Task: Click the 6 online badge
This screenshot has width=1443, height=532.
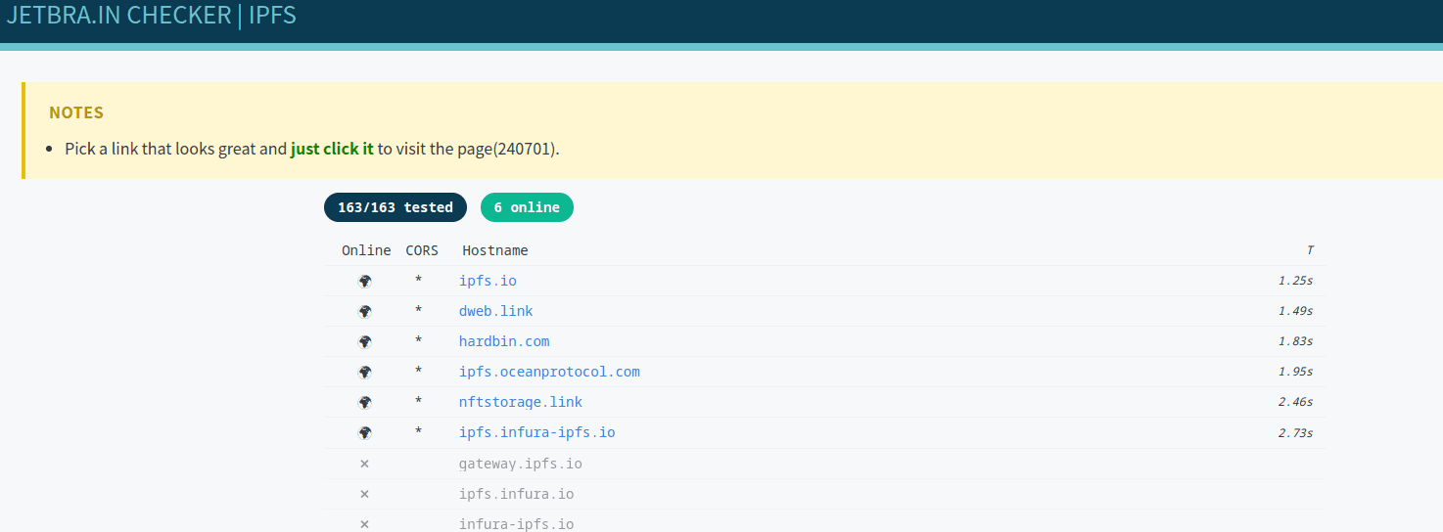Action: click(527, 207)
